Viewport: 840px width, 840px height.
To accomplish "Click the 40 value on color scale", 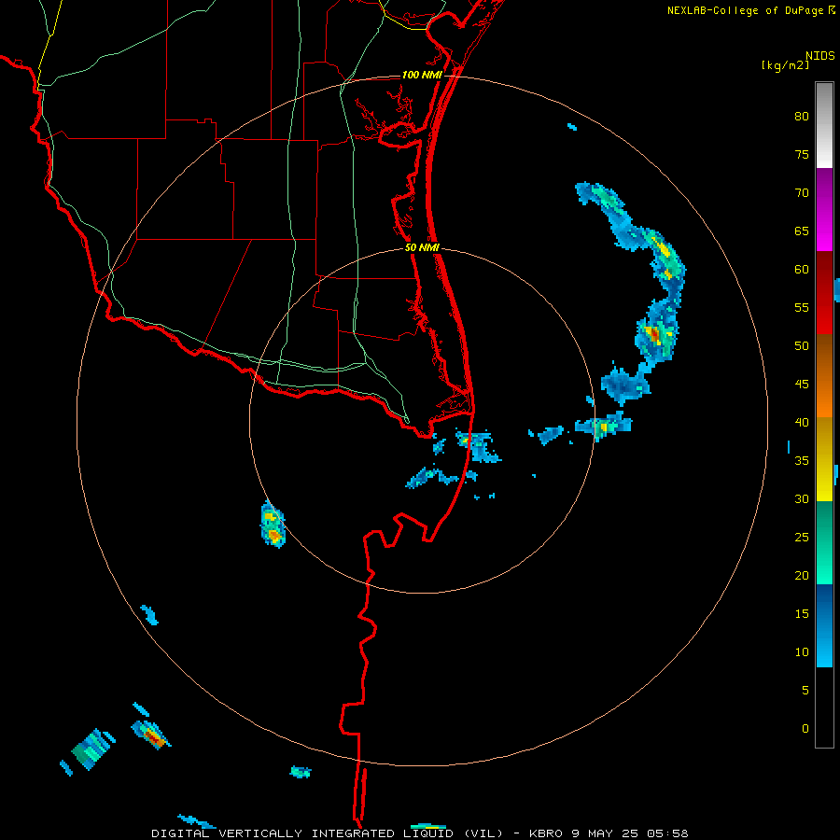I will click(802, 422).
